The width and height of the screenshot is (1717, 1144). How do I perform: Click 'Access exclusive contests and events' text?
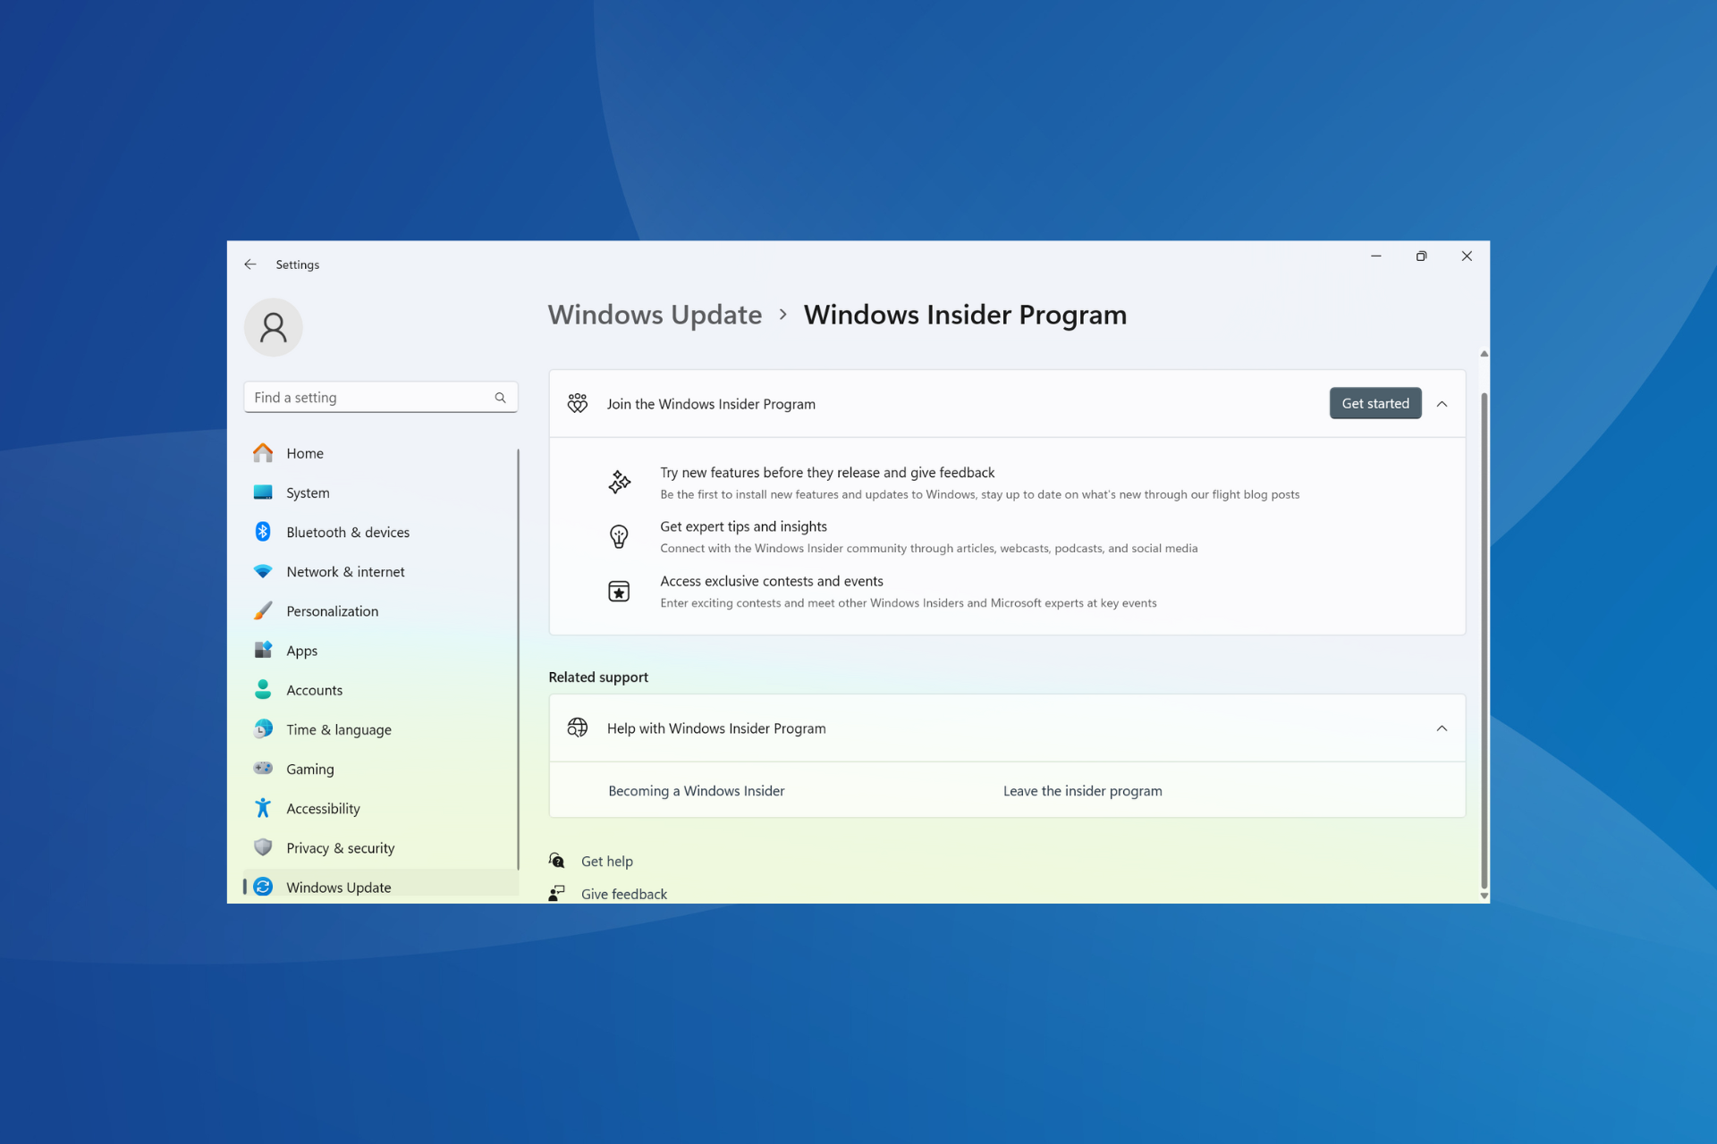pyautogui.click(x=772, y=581)
